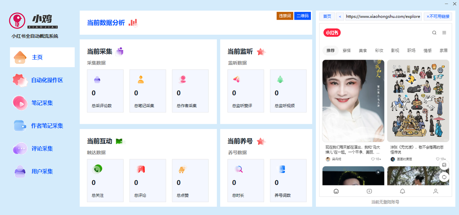459x215 pixels.
Task: Open the 用户采集 collection panel
Action: (x=42, y=171)
